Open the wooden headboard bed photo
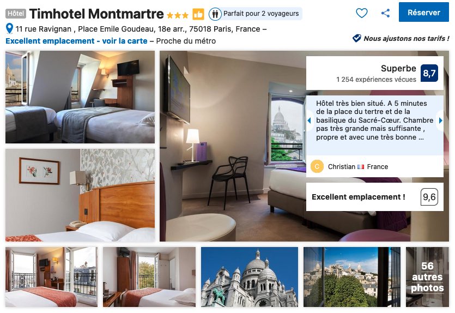Viewport: 455px width, 313px height. click(x=80, y=195)
